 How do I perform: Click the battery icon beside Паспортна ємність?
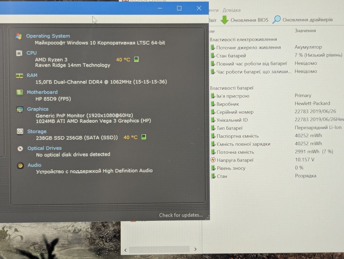[213, 136]
